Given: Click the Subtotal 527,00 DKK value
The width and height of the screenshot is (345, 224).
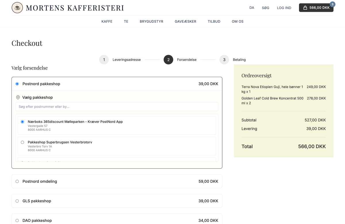Looking at the screenshot, I should pyautogui.click(x=315, y=120).
